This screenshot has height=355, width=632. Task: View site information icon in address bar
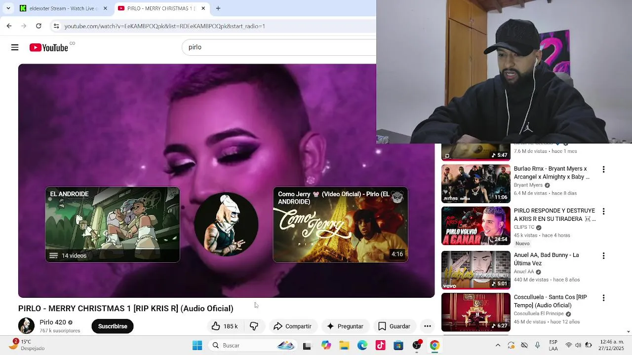click(56, 26)
